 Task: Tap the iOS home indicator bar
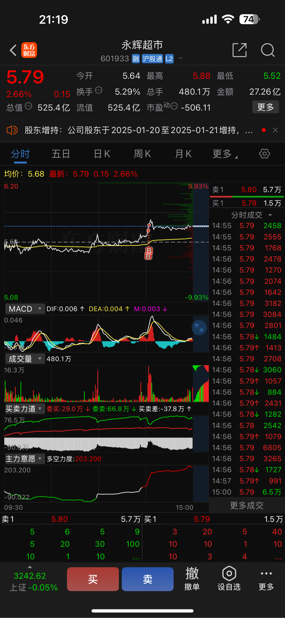142,611
